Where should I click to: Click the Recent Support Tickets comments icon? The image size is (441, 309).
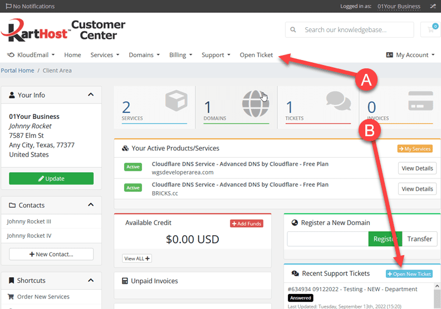point(295,273)
